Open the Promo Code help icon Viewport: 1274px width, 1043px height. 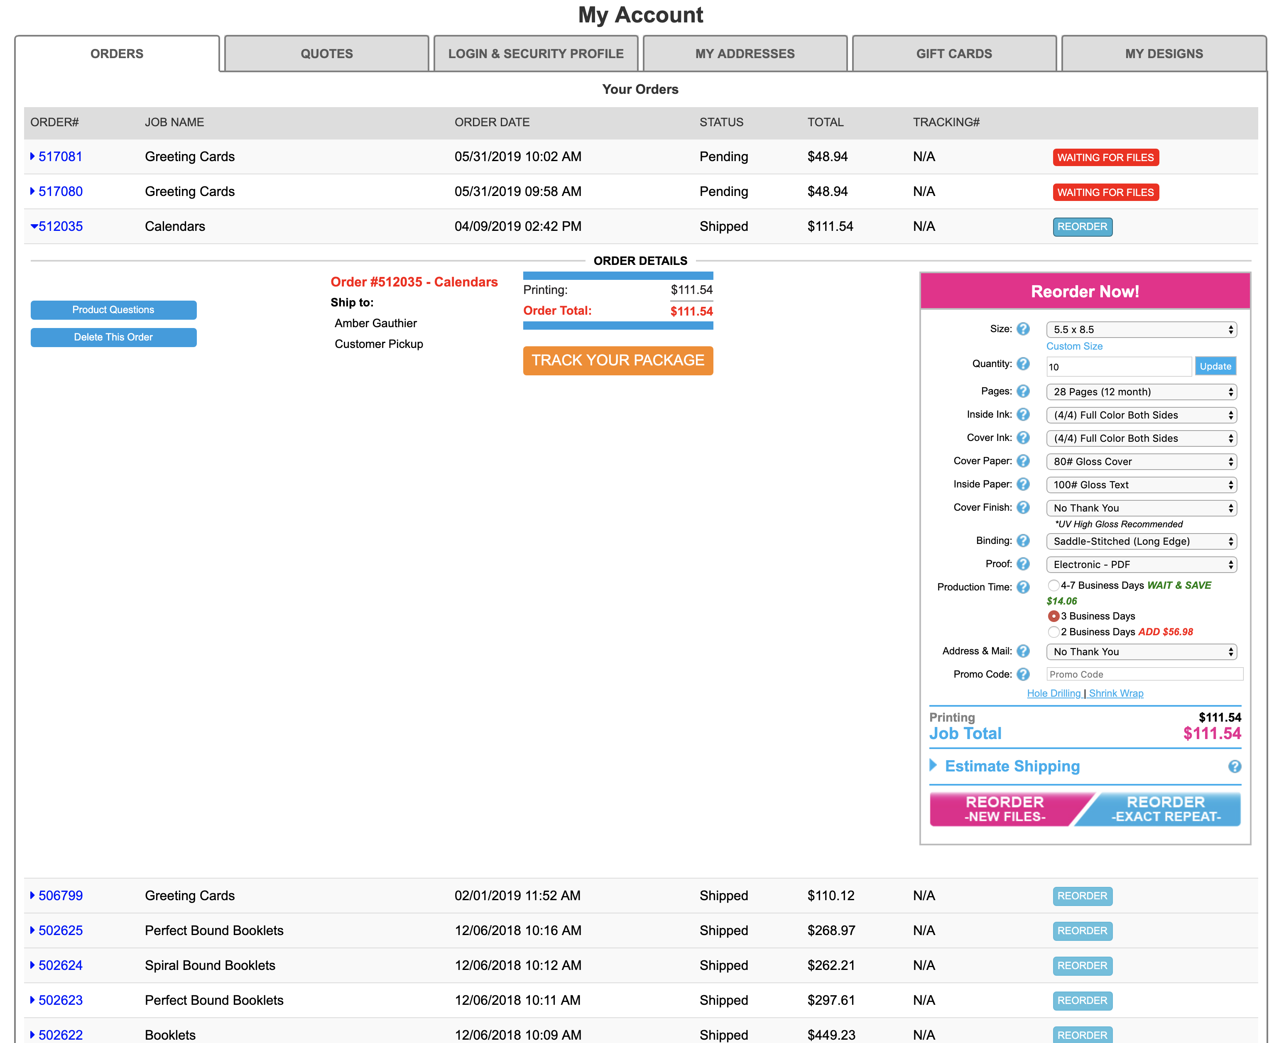click(x=1023, y=675)
